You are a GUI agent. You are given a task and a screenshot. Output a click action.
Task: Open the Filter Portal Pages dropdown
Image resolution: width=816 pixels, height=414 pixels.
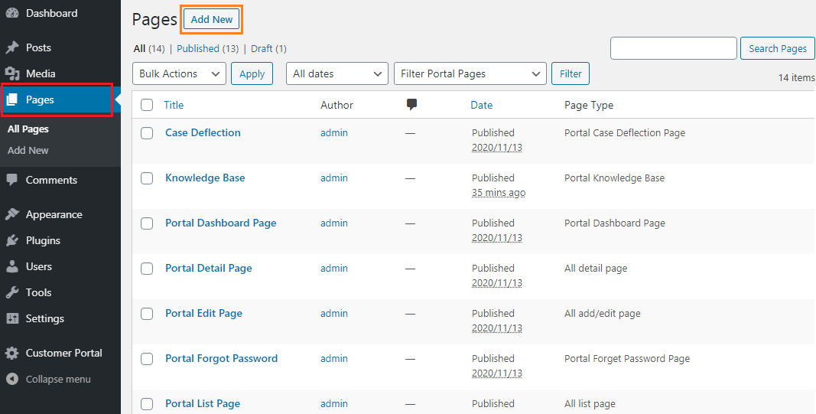pos(470,73)
